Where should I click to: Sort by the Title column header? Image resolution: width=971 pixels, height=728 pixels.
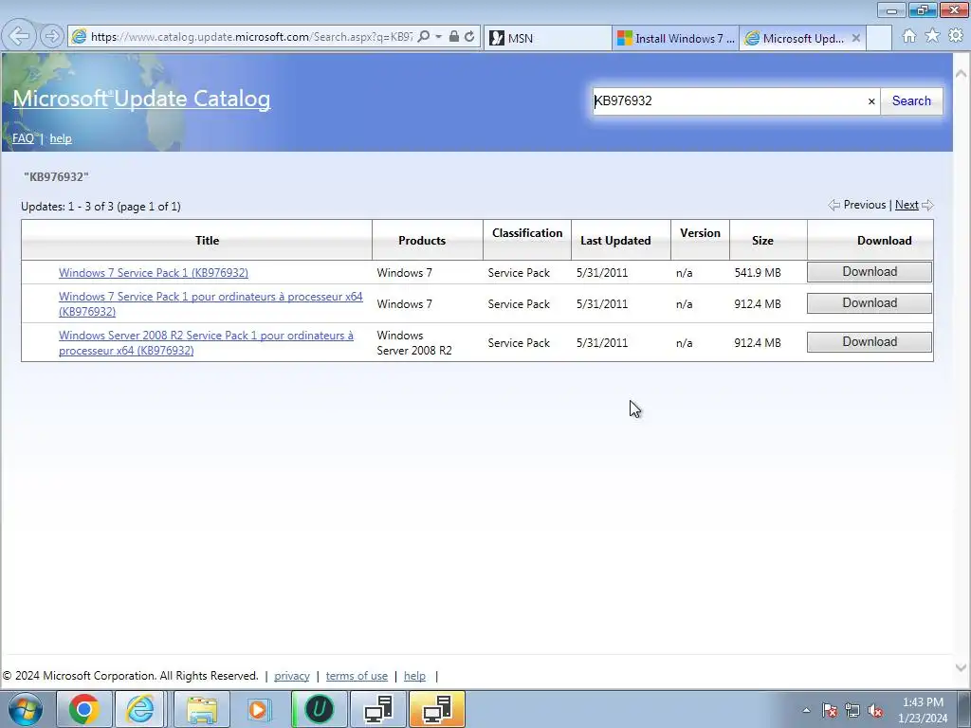pos(207,240)
